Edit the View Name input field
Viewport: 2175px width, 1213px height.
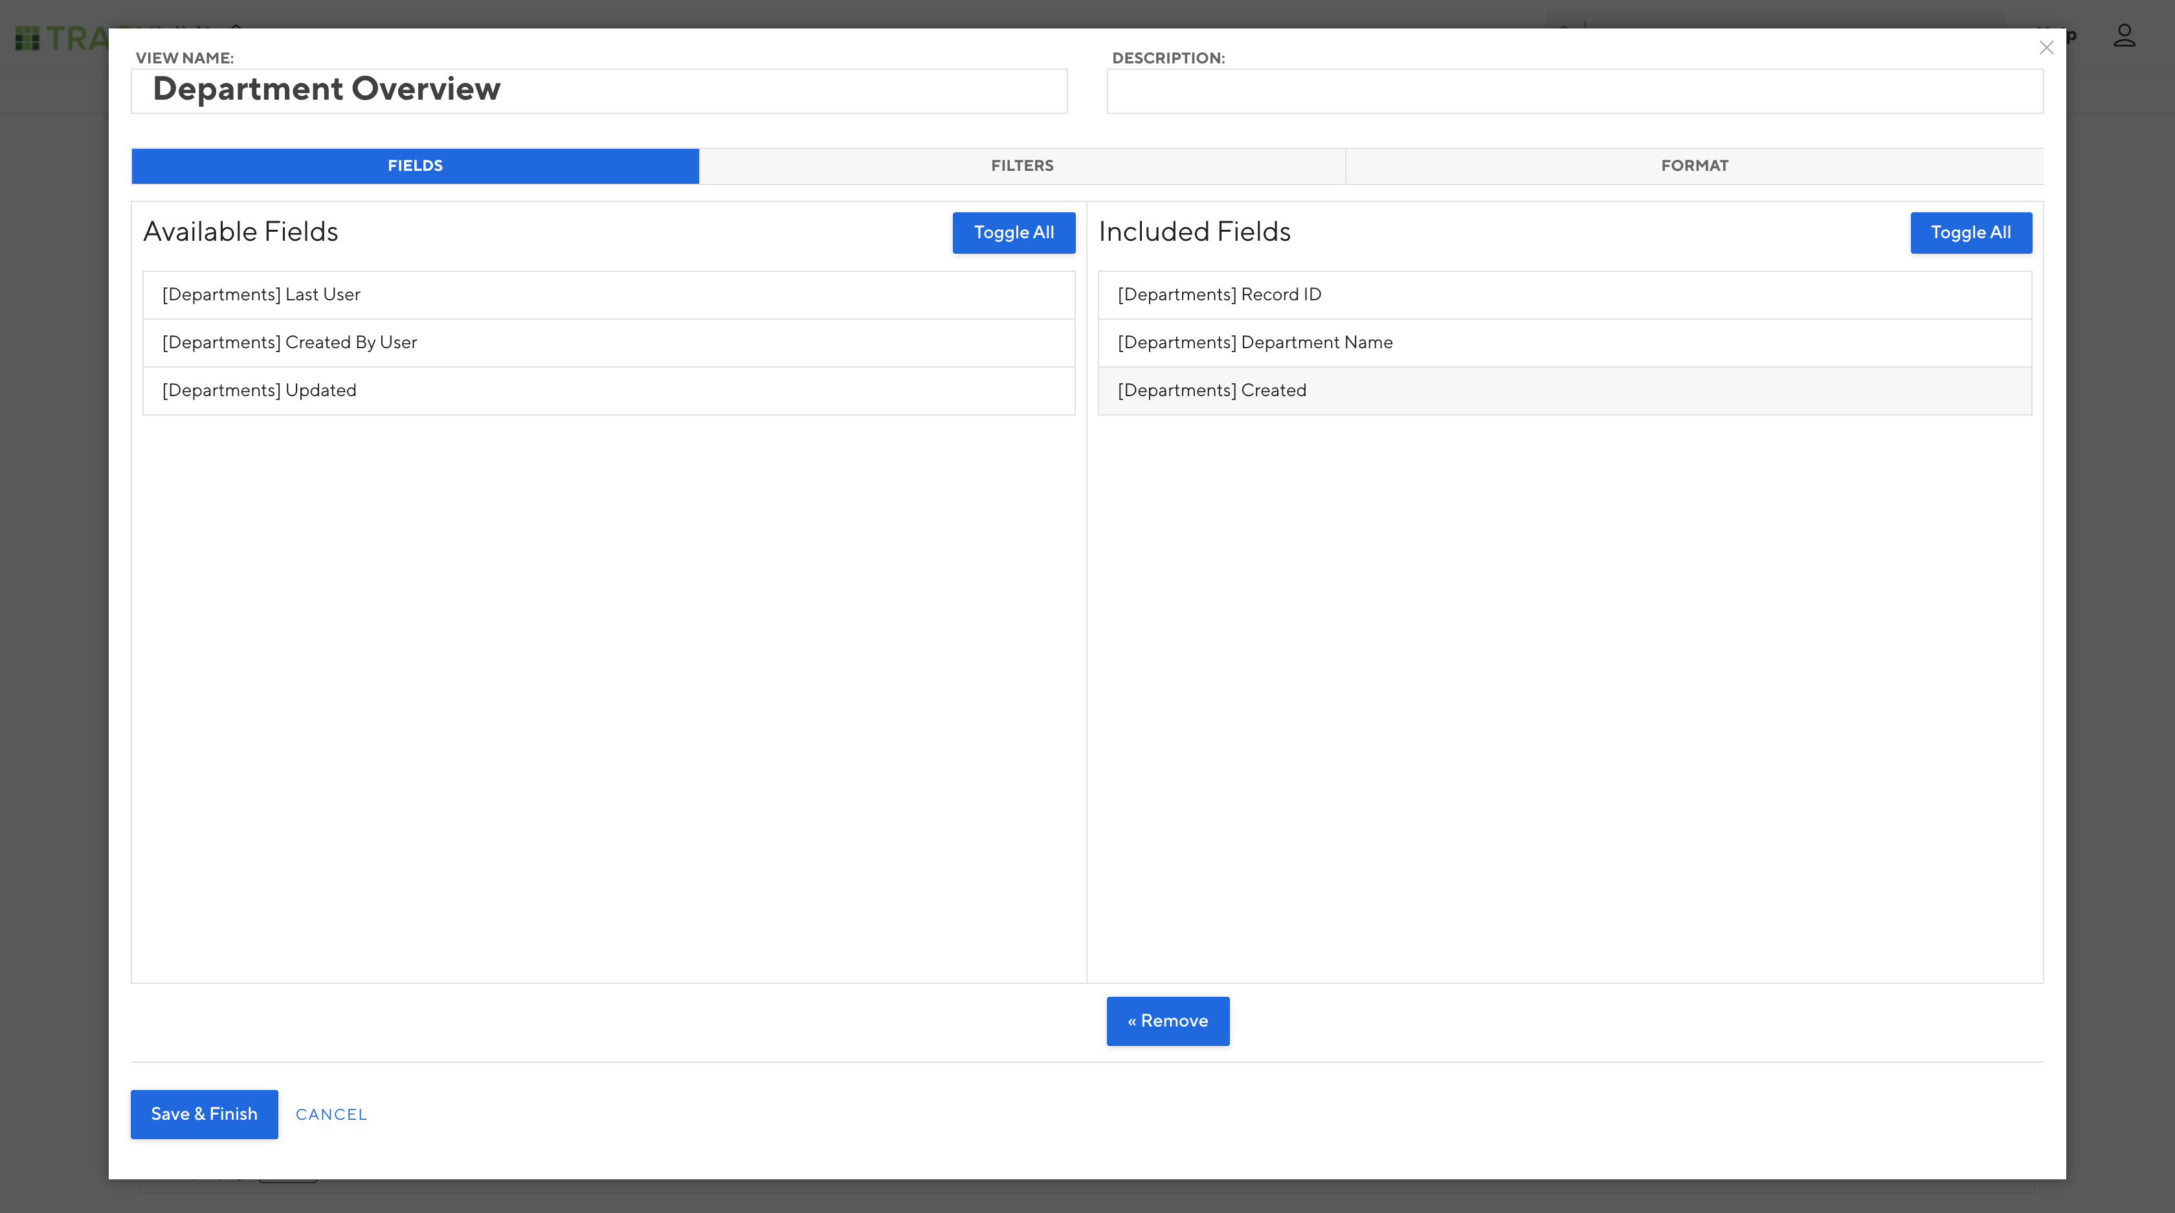[x=599, y=91]
